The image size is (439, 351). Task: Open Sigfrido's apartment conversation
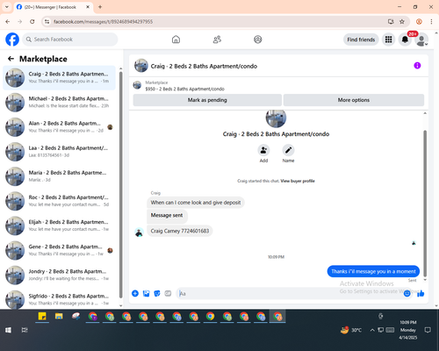(59, 299)
